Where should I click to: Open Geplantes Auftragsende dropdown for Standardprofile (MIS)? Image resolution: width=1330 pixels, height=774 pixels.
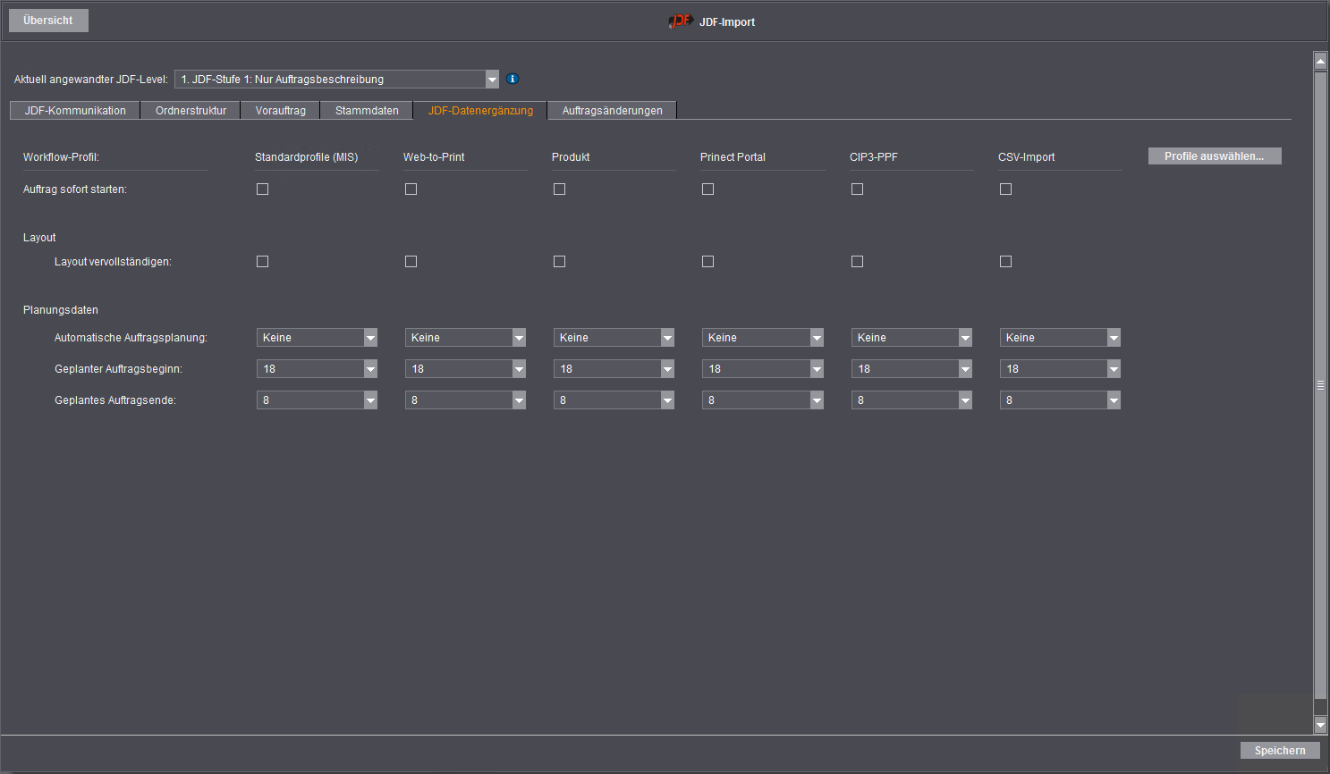(317, 400)
